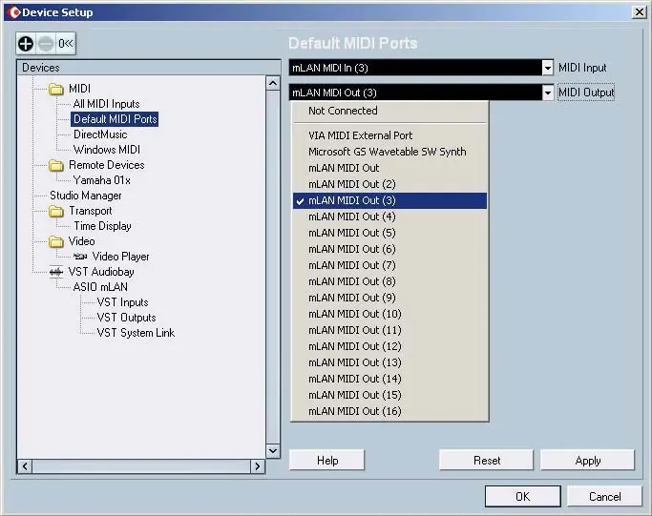The image size is (652, 516).
Task: Collapse the MIDI Output dropdown arrow
Action: 548,93
